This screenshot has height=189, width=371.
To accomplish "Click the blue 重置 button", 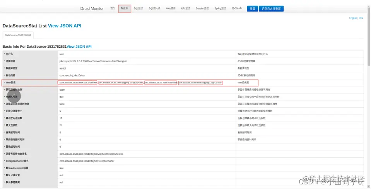I will pos(253,9).
